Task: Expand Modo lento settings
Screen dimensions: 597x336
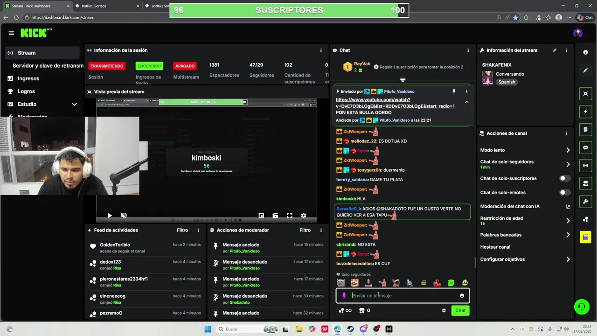Action: (568, 150)
